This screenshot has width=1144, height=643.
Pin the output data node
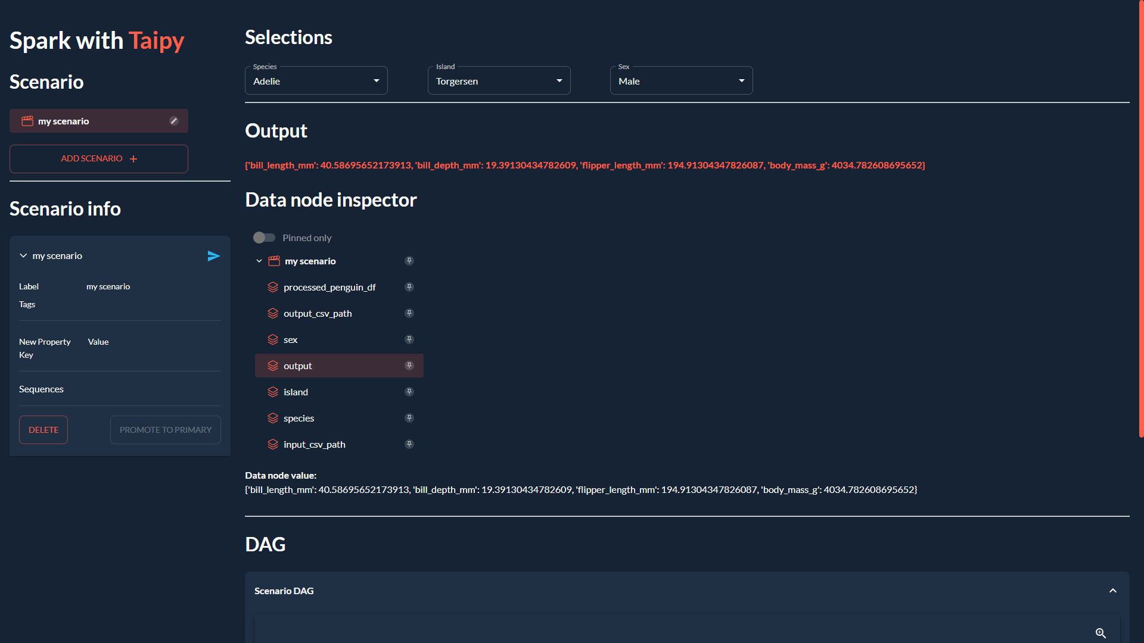409,366
